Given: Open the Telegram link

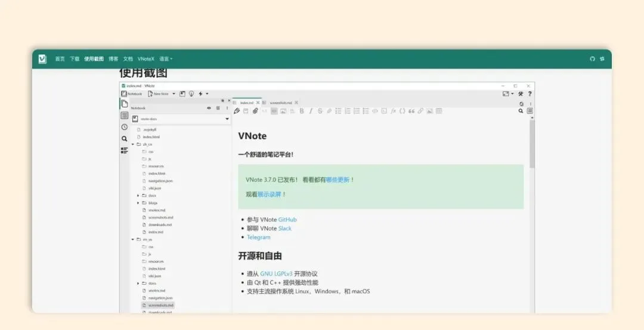Looking at the screenshot, I should [x=259, y=238].
